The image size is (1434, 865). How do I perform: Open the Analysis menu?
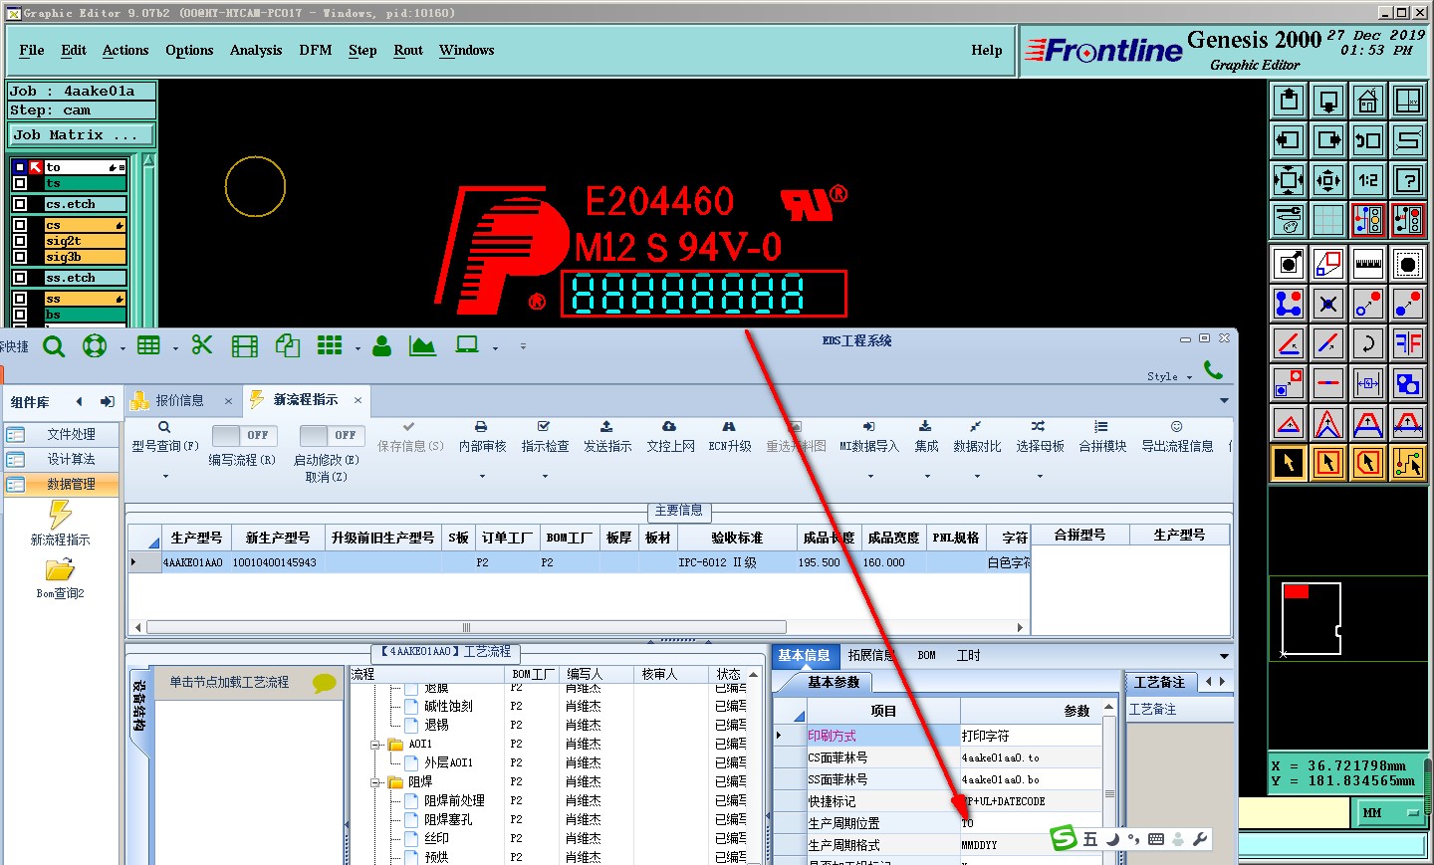(256, 50)
